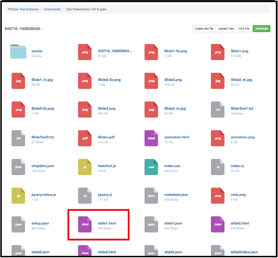Open the jquery.retina.js yellow file icon
The width and height of the screenshot is (278, 258).
[19, 195]
